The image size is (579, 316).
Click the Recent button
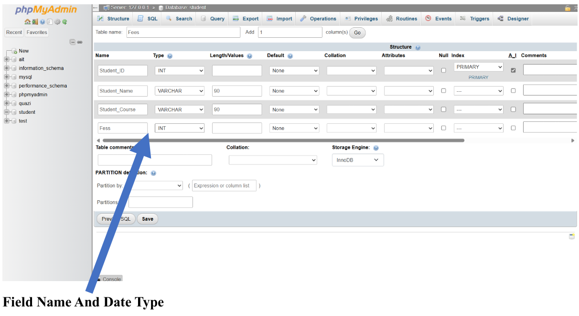click(x=14, y=33)
